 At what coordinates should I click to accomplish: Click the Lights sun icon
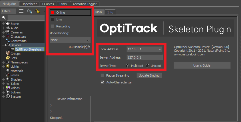tap(8, 66)
